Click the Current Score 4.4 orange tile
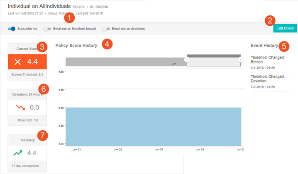Screen dimensions: 298x174 pos(27,62)
